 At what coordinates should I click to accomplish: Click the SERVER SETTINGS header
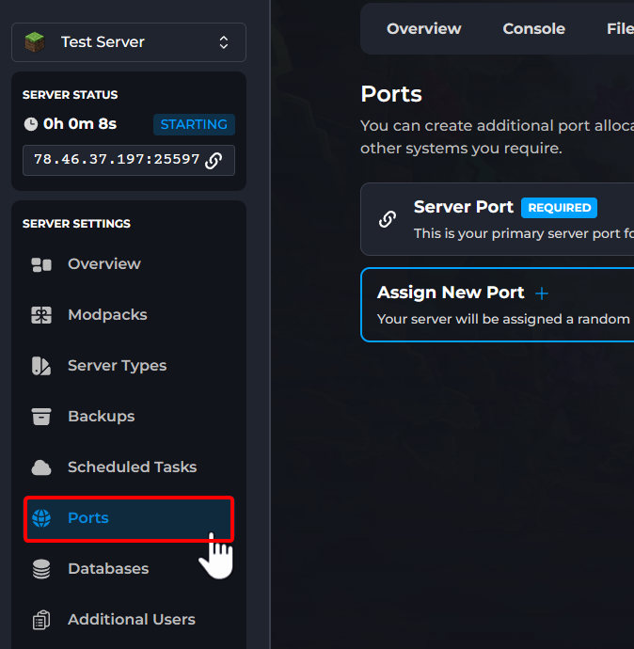pyautogui.click(x=76, y=224)
